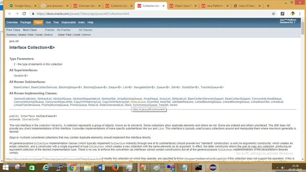Jump to Summary Nested section

pos(22,35)
